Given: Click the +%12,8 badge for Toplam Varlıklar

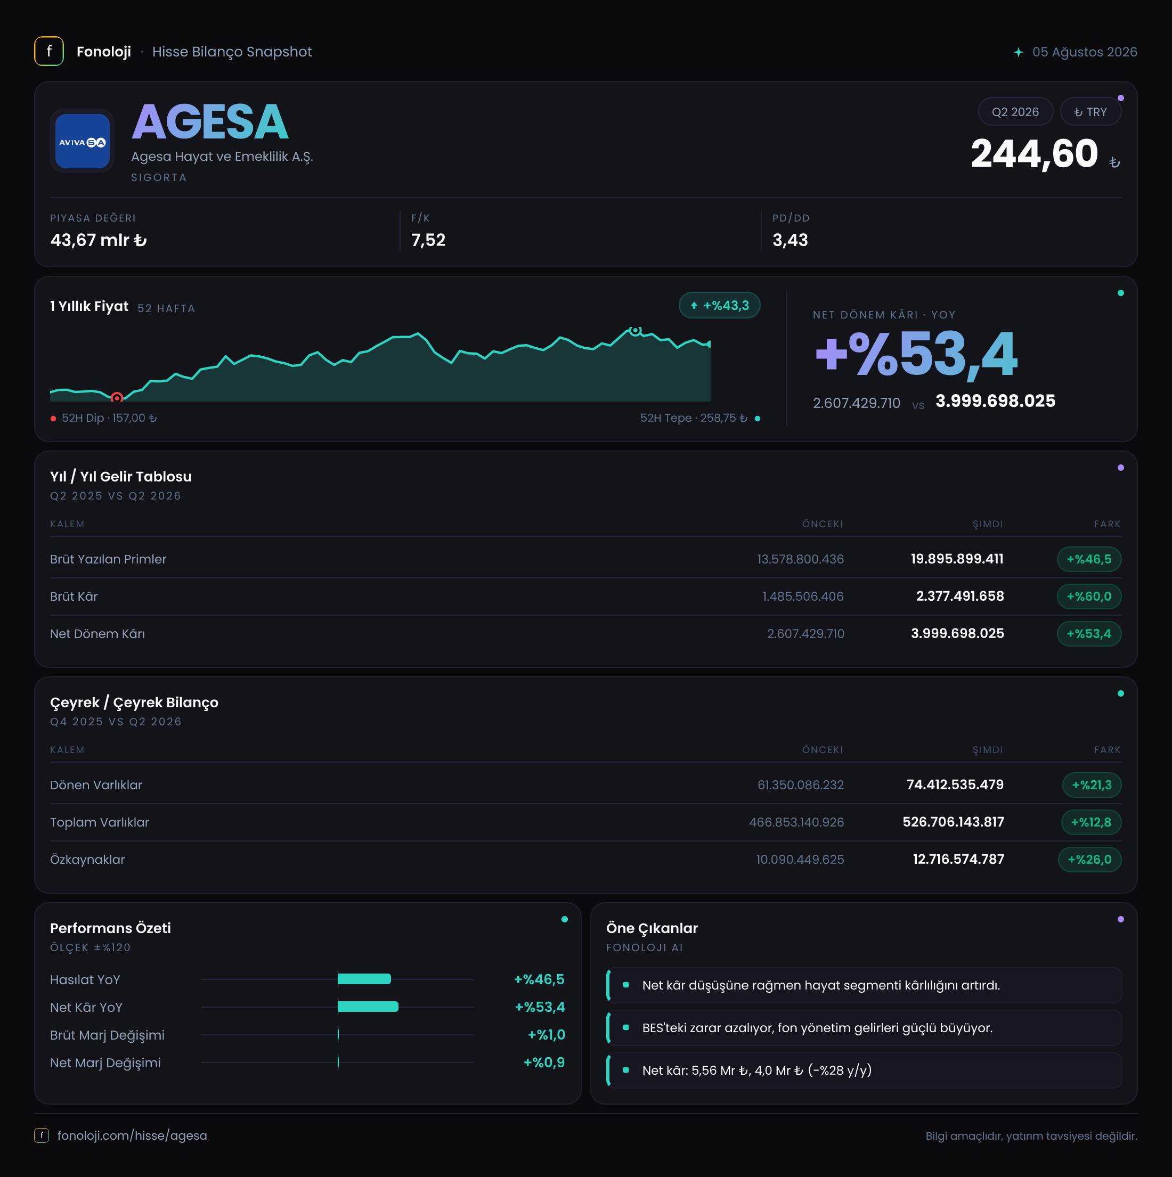Looking at the screenshot, I should point(1091,822).
